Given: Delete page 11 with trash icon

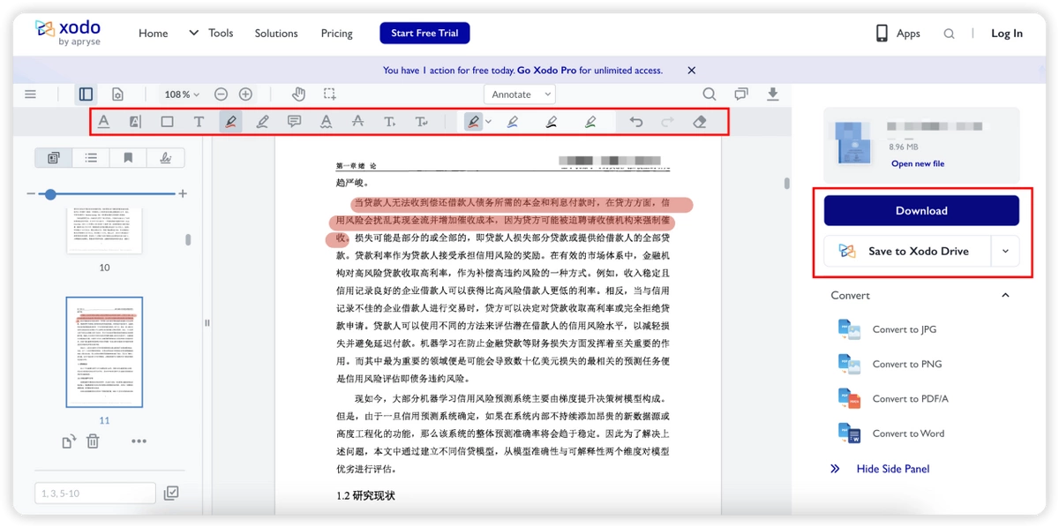Looking at the screenshot, I should point(93,441).
